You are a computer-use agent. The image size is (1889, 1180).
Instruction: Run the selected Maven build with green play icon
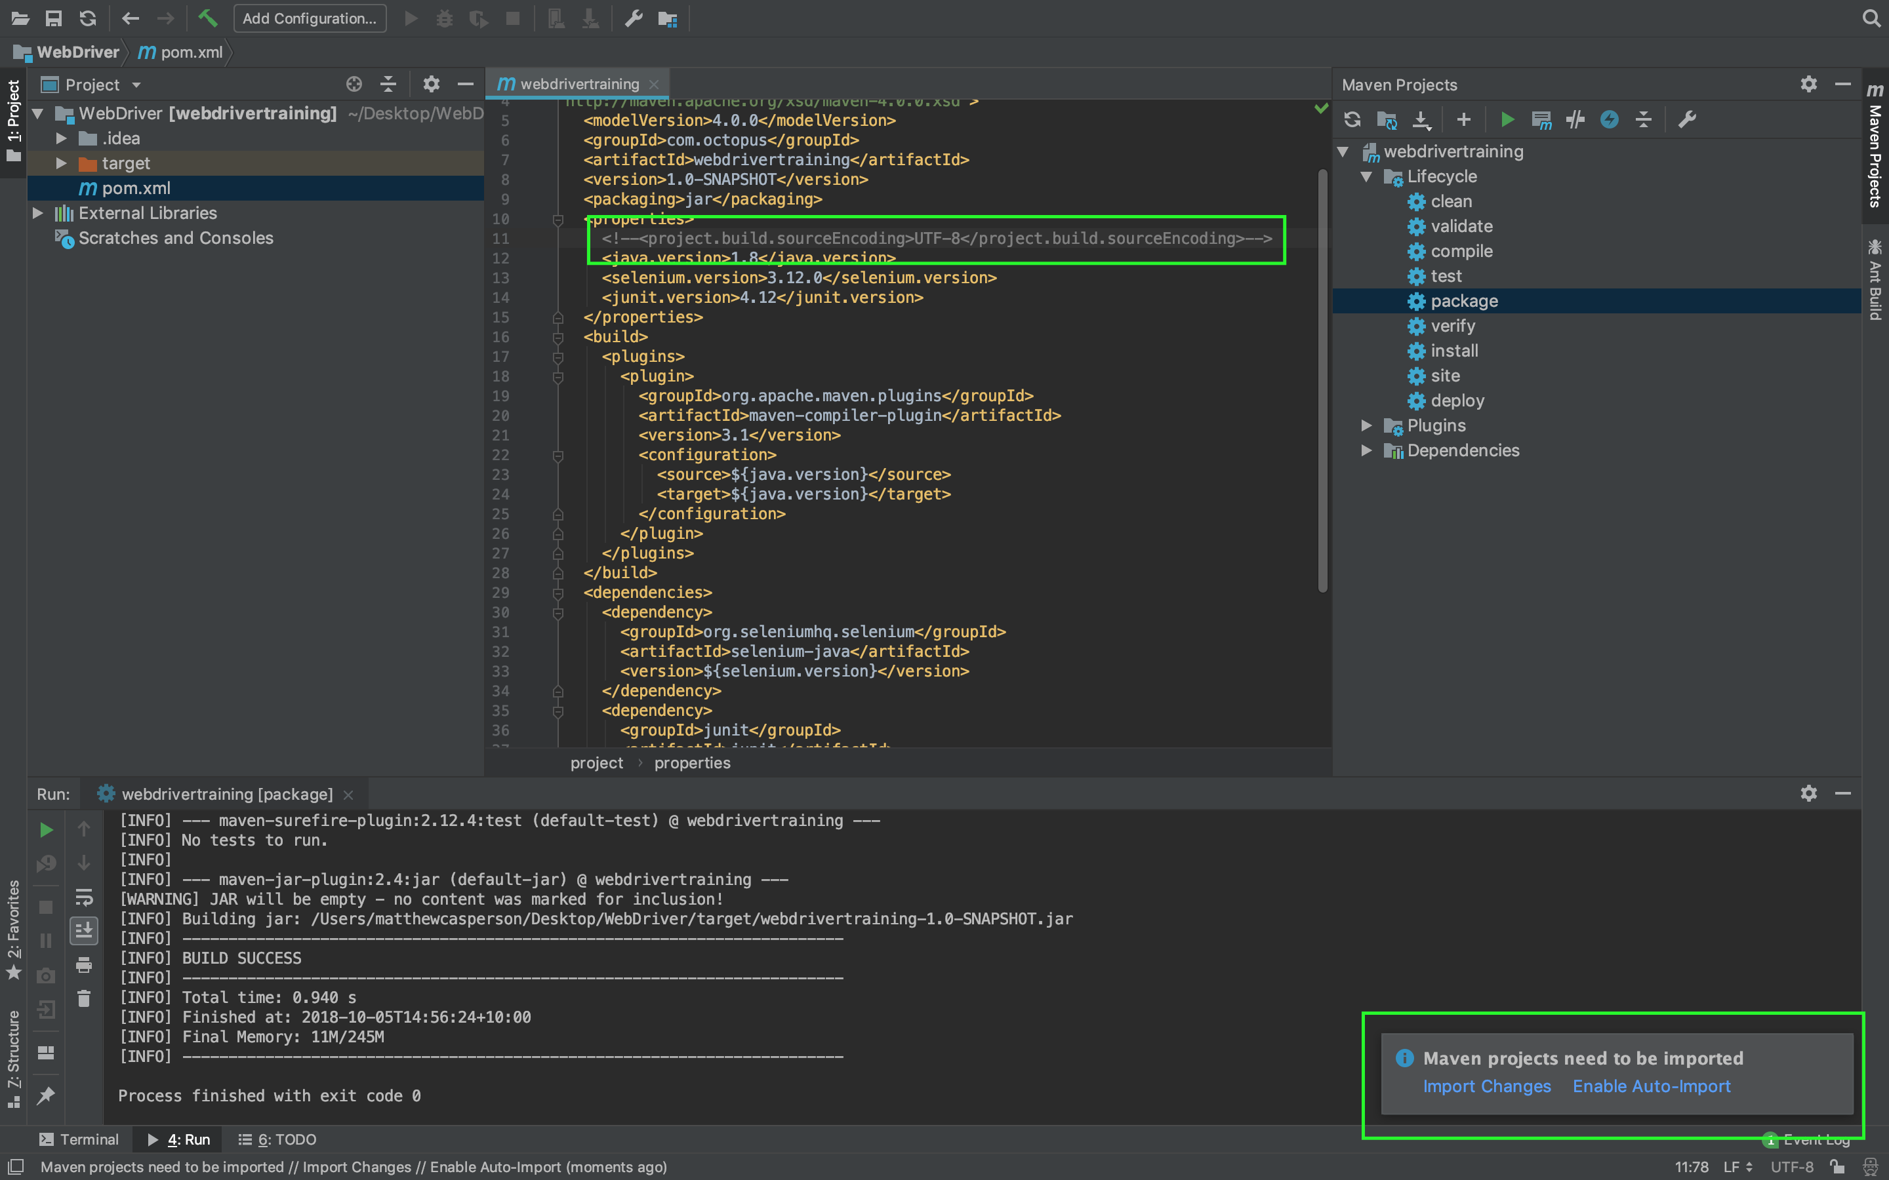point(1507,119)
